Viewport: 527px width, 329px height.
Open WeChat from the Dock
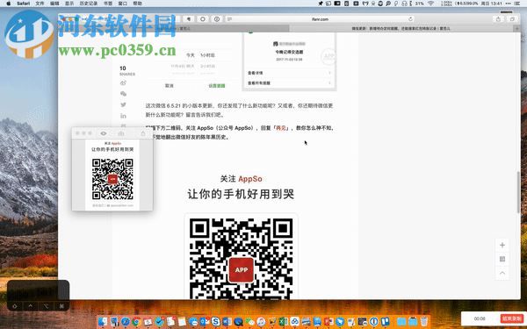(249, 322)
